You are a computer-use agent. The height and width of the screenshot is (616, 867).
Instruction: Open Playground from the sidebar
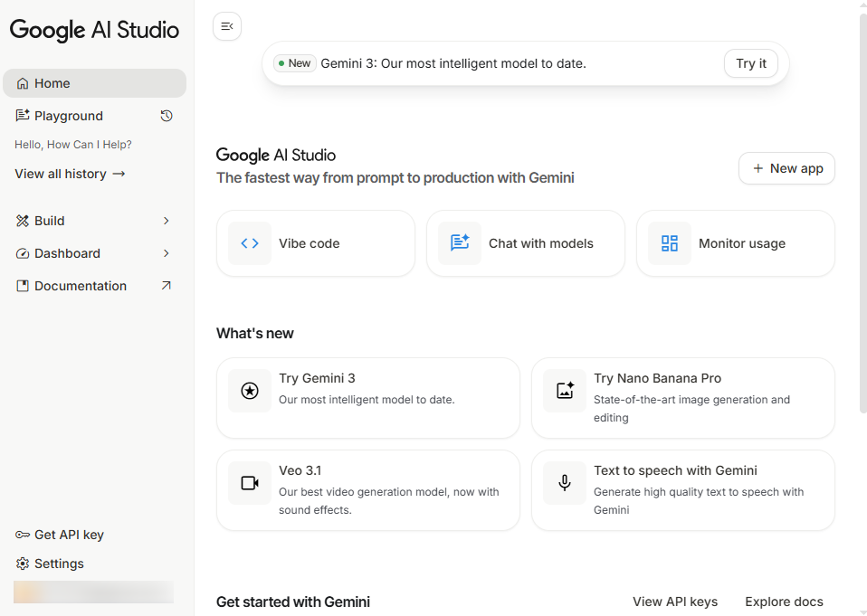pyautogui.click(x=69, y=116)
